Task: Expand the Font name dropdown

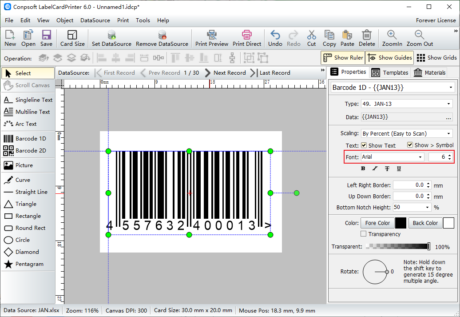Action: pyautogui.click(x=420, y=157)
